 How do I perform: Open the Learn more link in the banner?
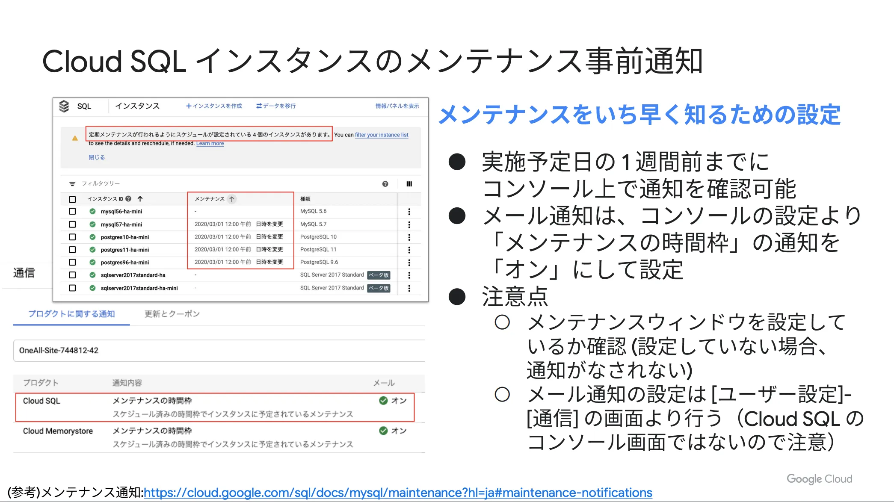click(x=210, y=144)
